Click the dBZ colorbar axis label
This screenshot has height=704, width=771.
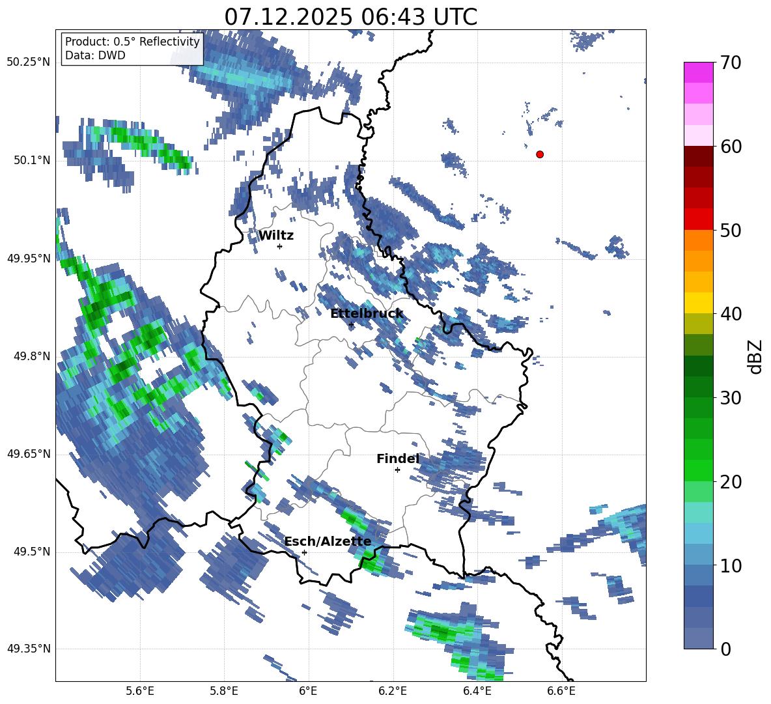pyautogui.click(x=755, y=356)
